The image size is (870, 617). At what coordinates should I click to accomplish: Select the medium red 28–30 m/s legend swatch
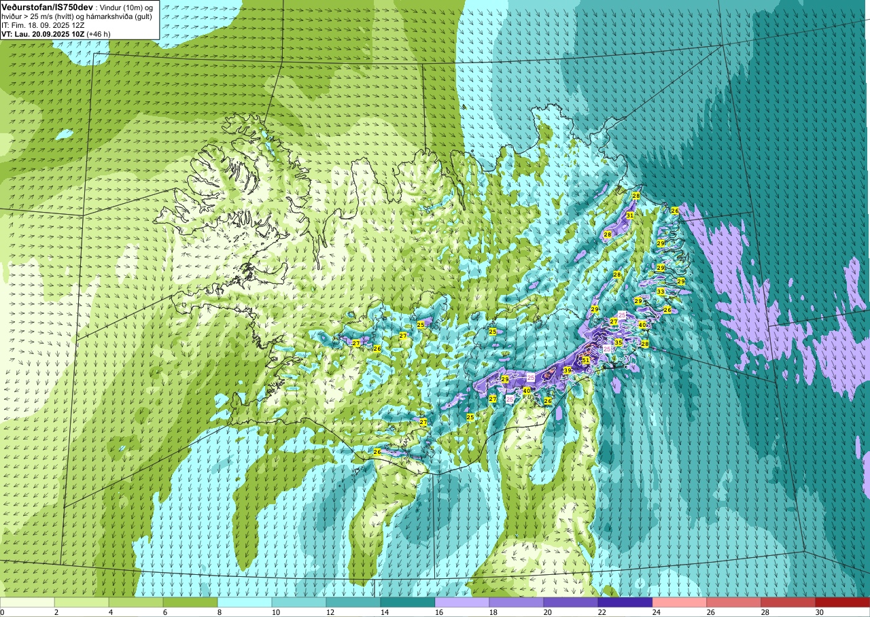[788, 602]
